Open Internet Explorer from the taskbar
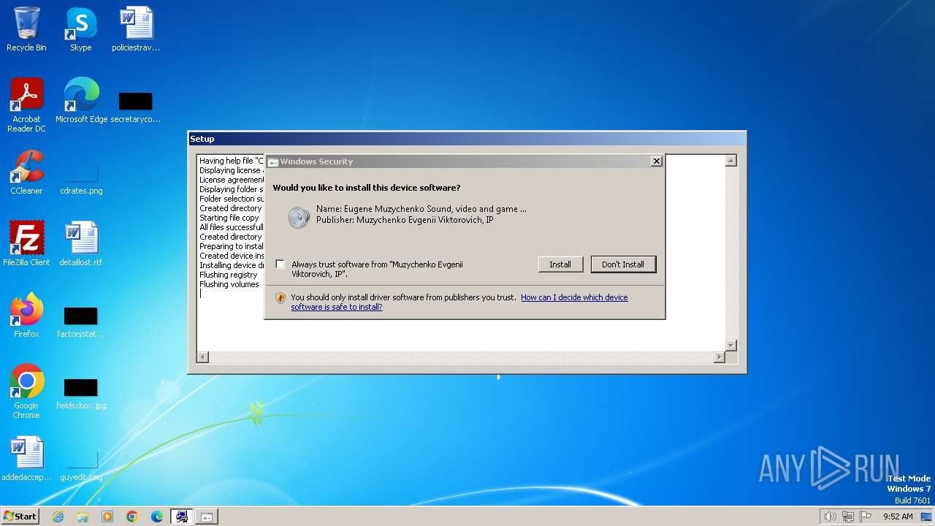 (x=58, y=517)
